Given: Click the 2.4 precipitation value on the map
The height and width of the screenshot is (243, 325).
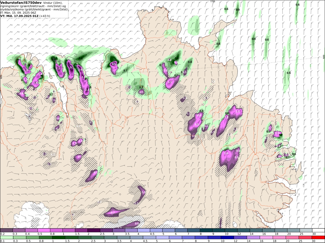Looking at the screenshot, I should pos(87,90).
